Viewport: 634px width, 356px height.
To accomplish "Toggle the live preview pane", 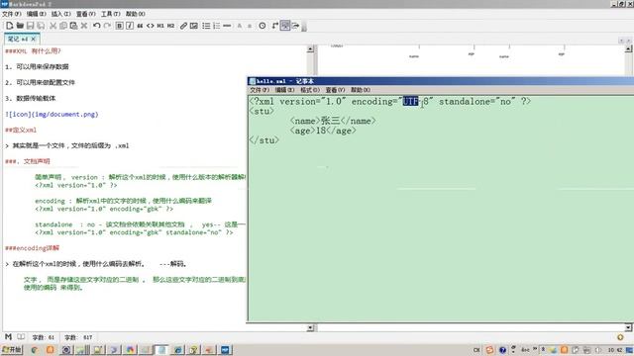I will (285, 26).
